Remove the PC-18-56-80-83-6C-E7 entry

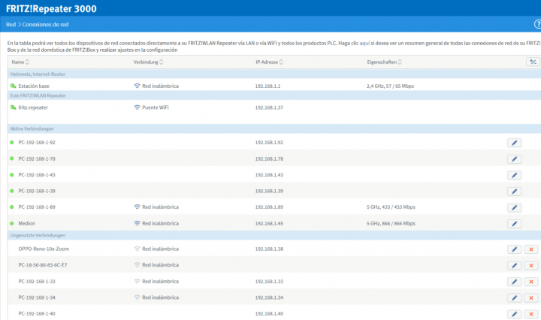(531, 265)
